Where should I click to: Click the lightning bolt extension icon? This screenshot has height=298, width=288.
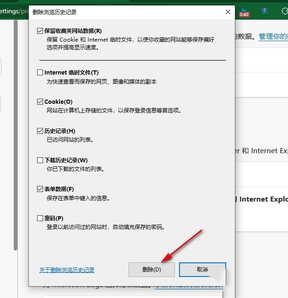pyautogui.click(x=265, y=11)
